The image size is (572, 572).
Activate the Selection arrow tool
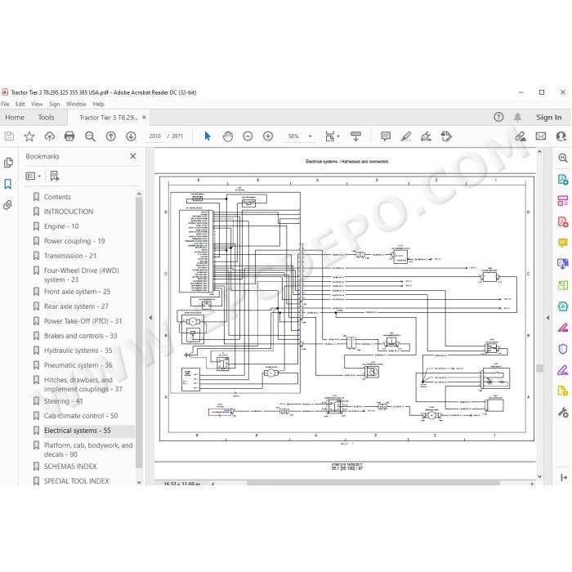pos(208,136)
